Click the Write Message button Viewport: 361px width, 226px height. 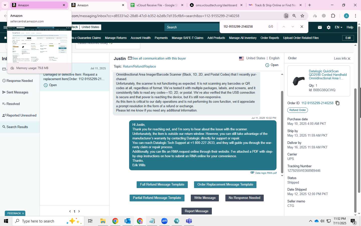tap(205, 198)
